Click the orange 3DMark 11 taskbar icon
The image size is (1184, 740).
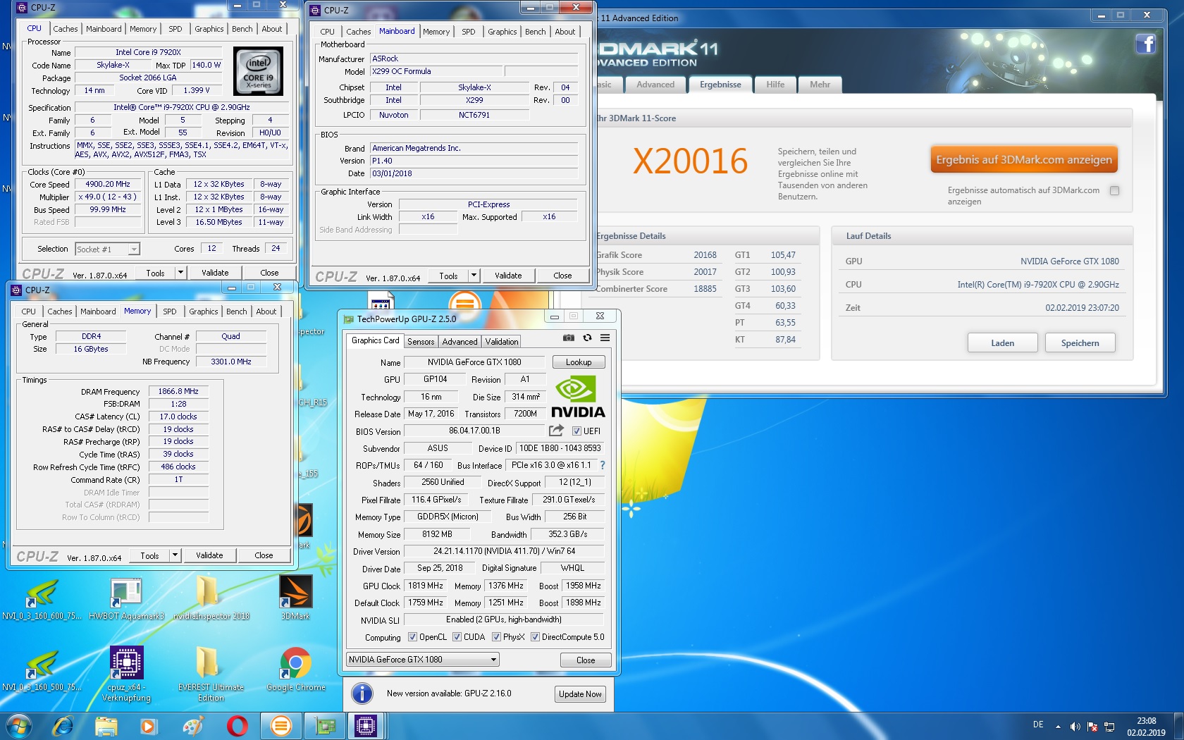click(x=280, y=726)
